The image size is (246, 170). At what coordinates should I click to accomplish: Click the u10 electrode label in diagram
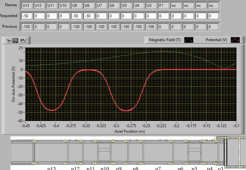pyautogui.click(x=105, y=168)
